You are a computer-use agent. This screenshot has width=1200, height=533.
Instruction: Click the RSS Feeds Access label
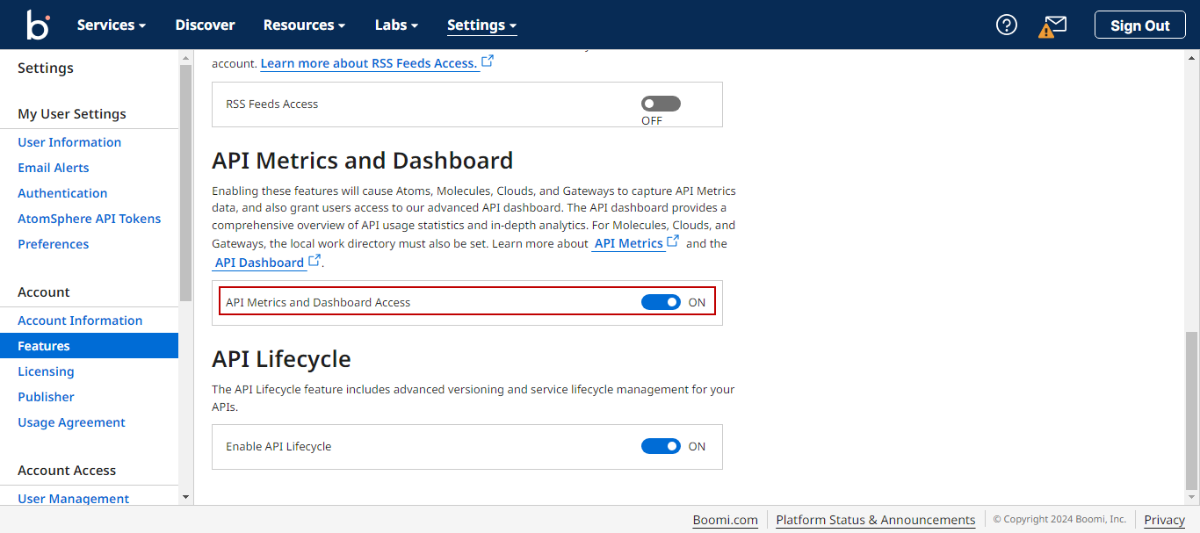272,104
